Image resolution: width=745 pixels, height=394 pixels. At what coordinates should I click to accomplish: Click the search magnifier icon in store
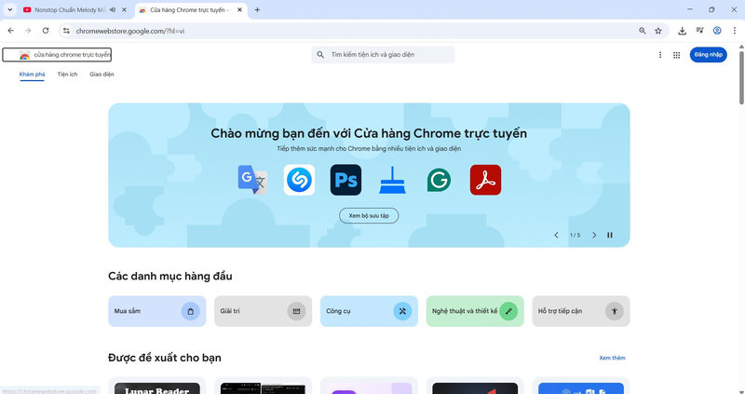tap(320, 55)
